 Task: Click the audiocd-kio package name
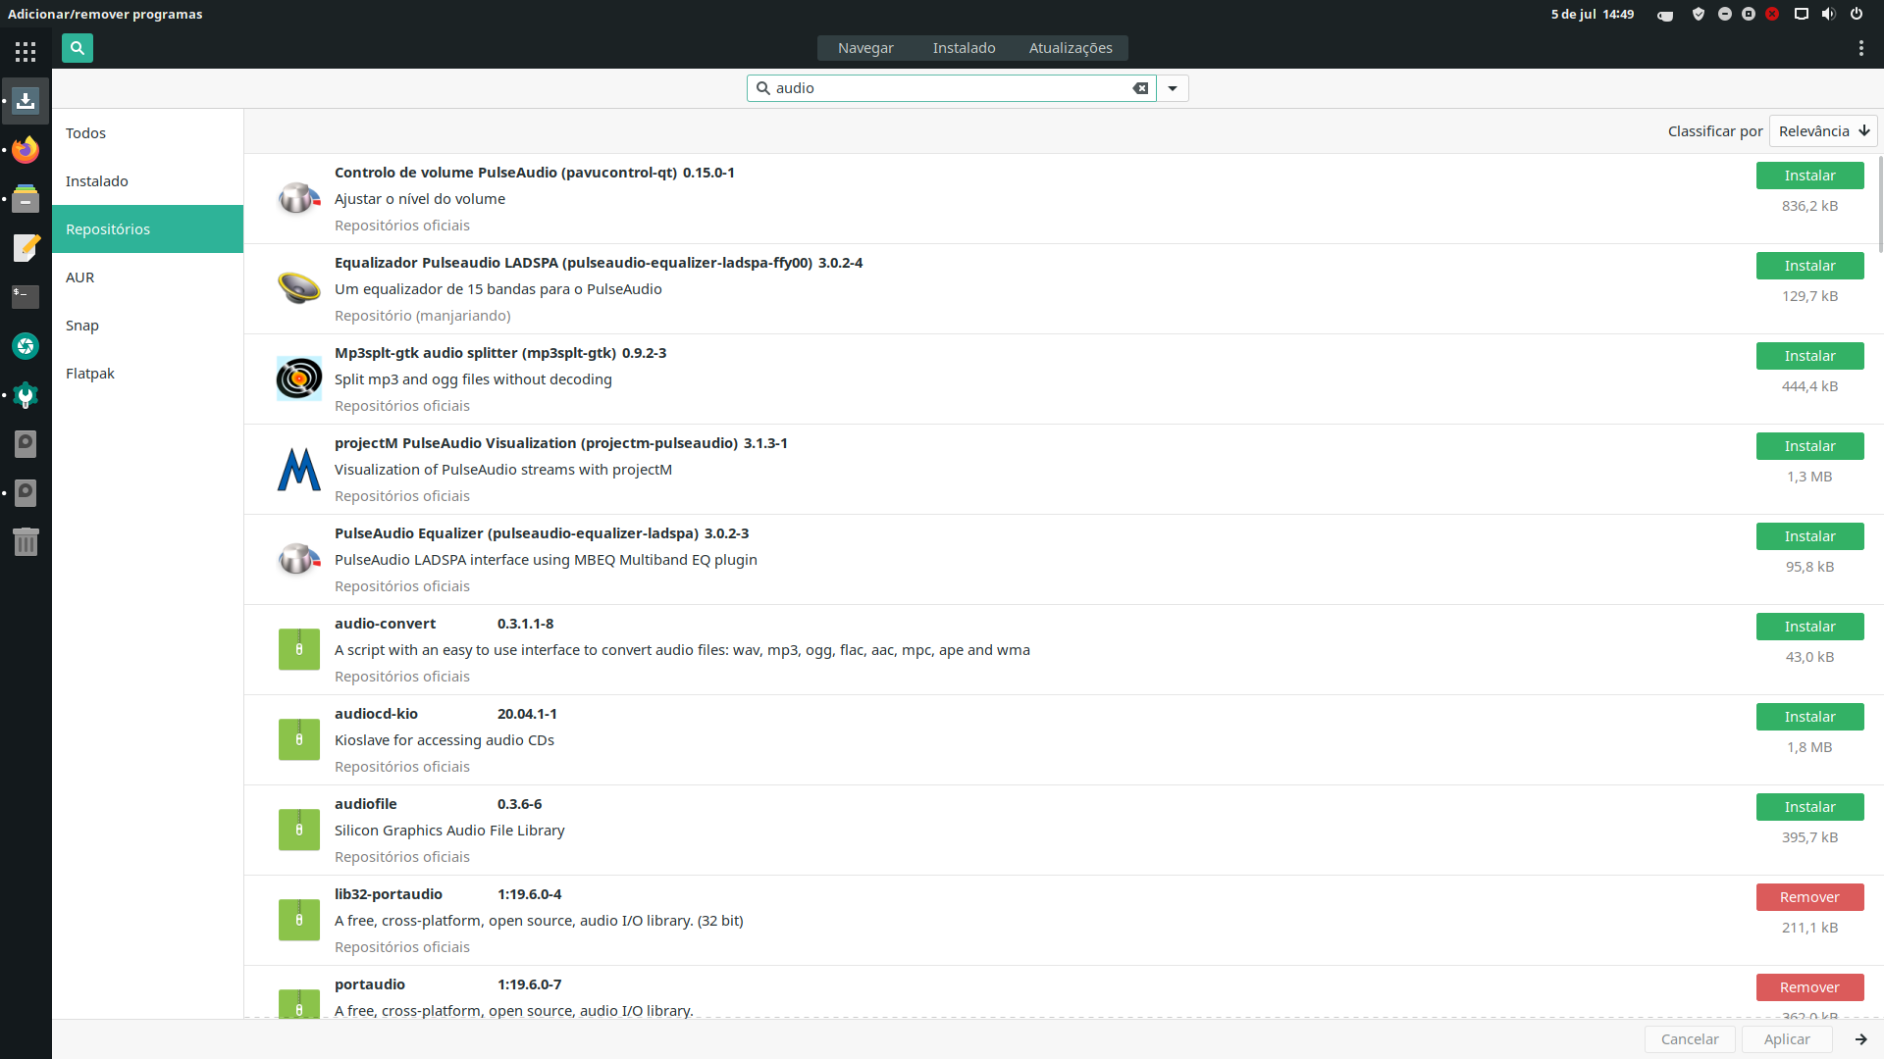[376, 714]
